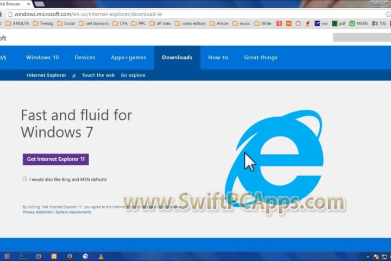Screen dimensions: 391x261
Task: Open the How-to nav menu
Action: tap(218, 58)
